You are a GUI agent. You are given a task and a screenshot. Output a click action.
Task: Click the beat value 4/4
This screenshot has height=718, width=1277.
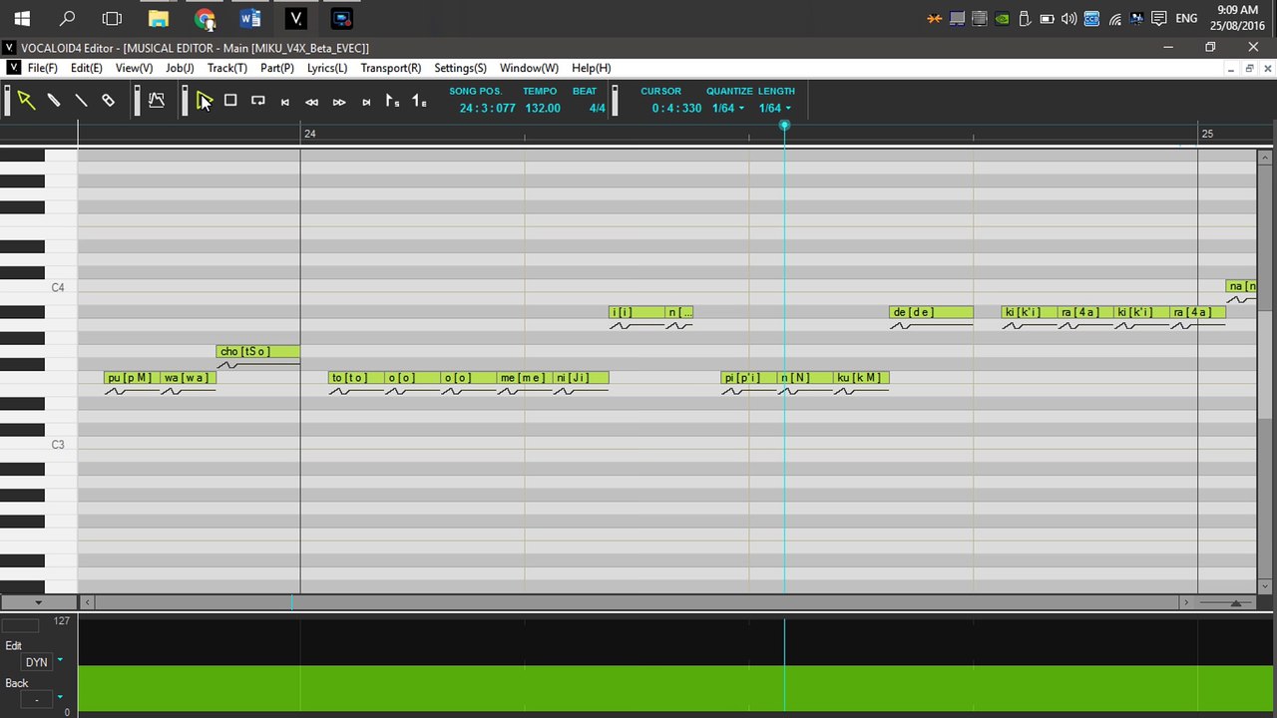tap(597, 108)
